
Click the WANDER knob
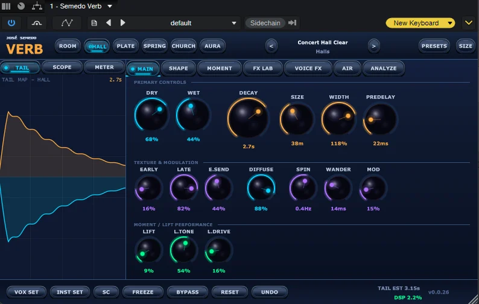pos(338,188)
